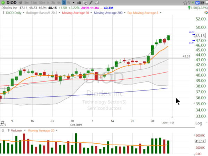Click the flag icon
The width and height of the screenshot is (208, 156).
point(190,3)
